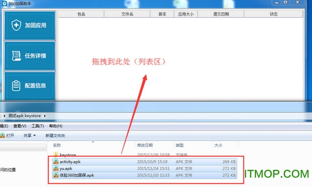
Task: Click 测试apk keystore in Explorer address bar
Action: pos(24,116)
